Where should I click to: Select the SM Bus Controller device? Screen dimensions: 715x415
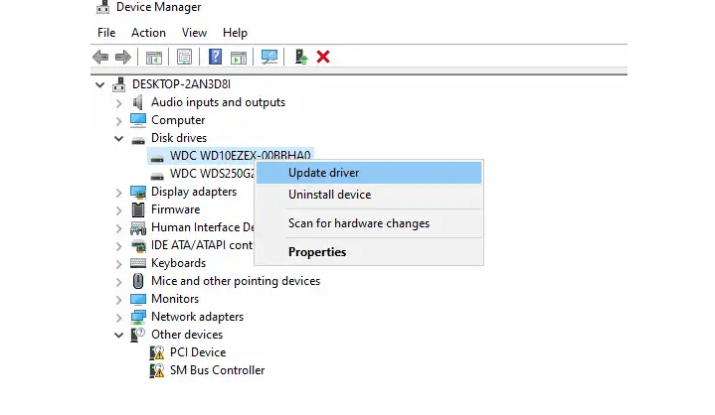[217, 370]
